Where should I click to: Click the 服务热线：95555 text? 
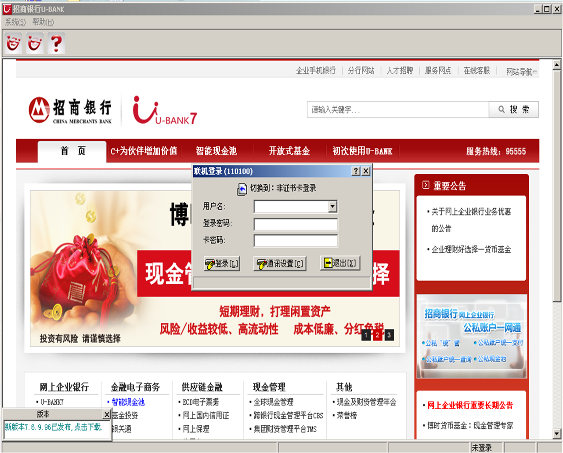(x=496, y=151)
